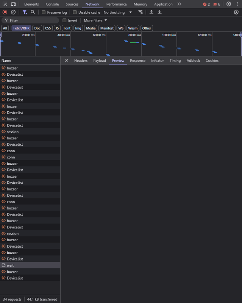
Task: Import a HAR file with the upload icon
Action: pos(151,12)
